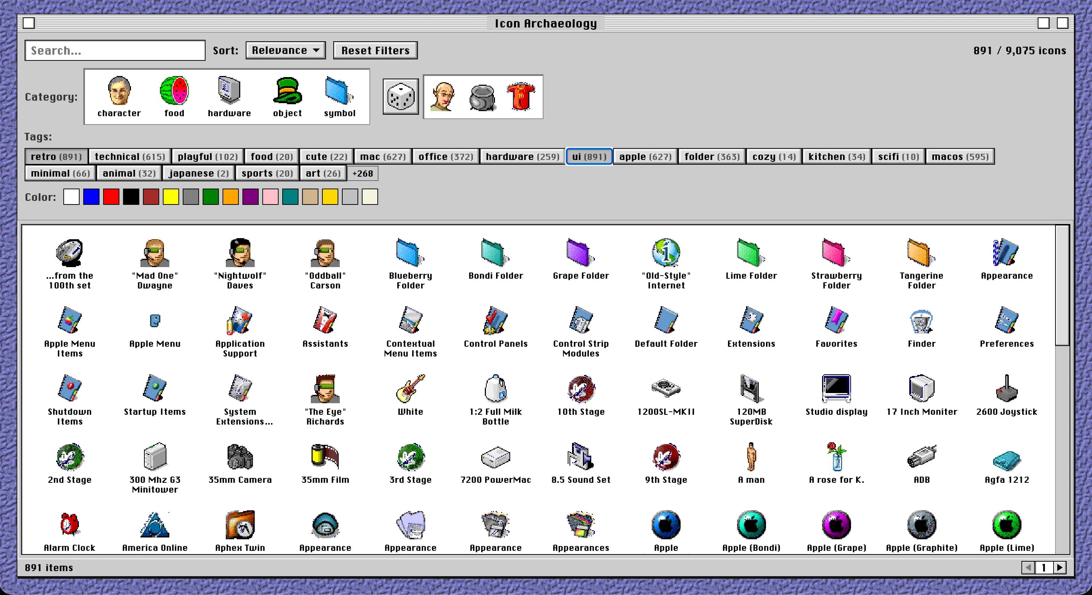Screen dimensions: 1092x595
Task: Close the Icon Archaeology window
Action: pyautogui.click(x=29, y=23)
